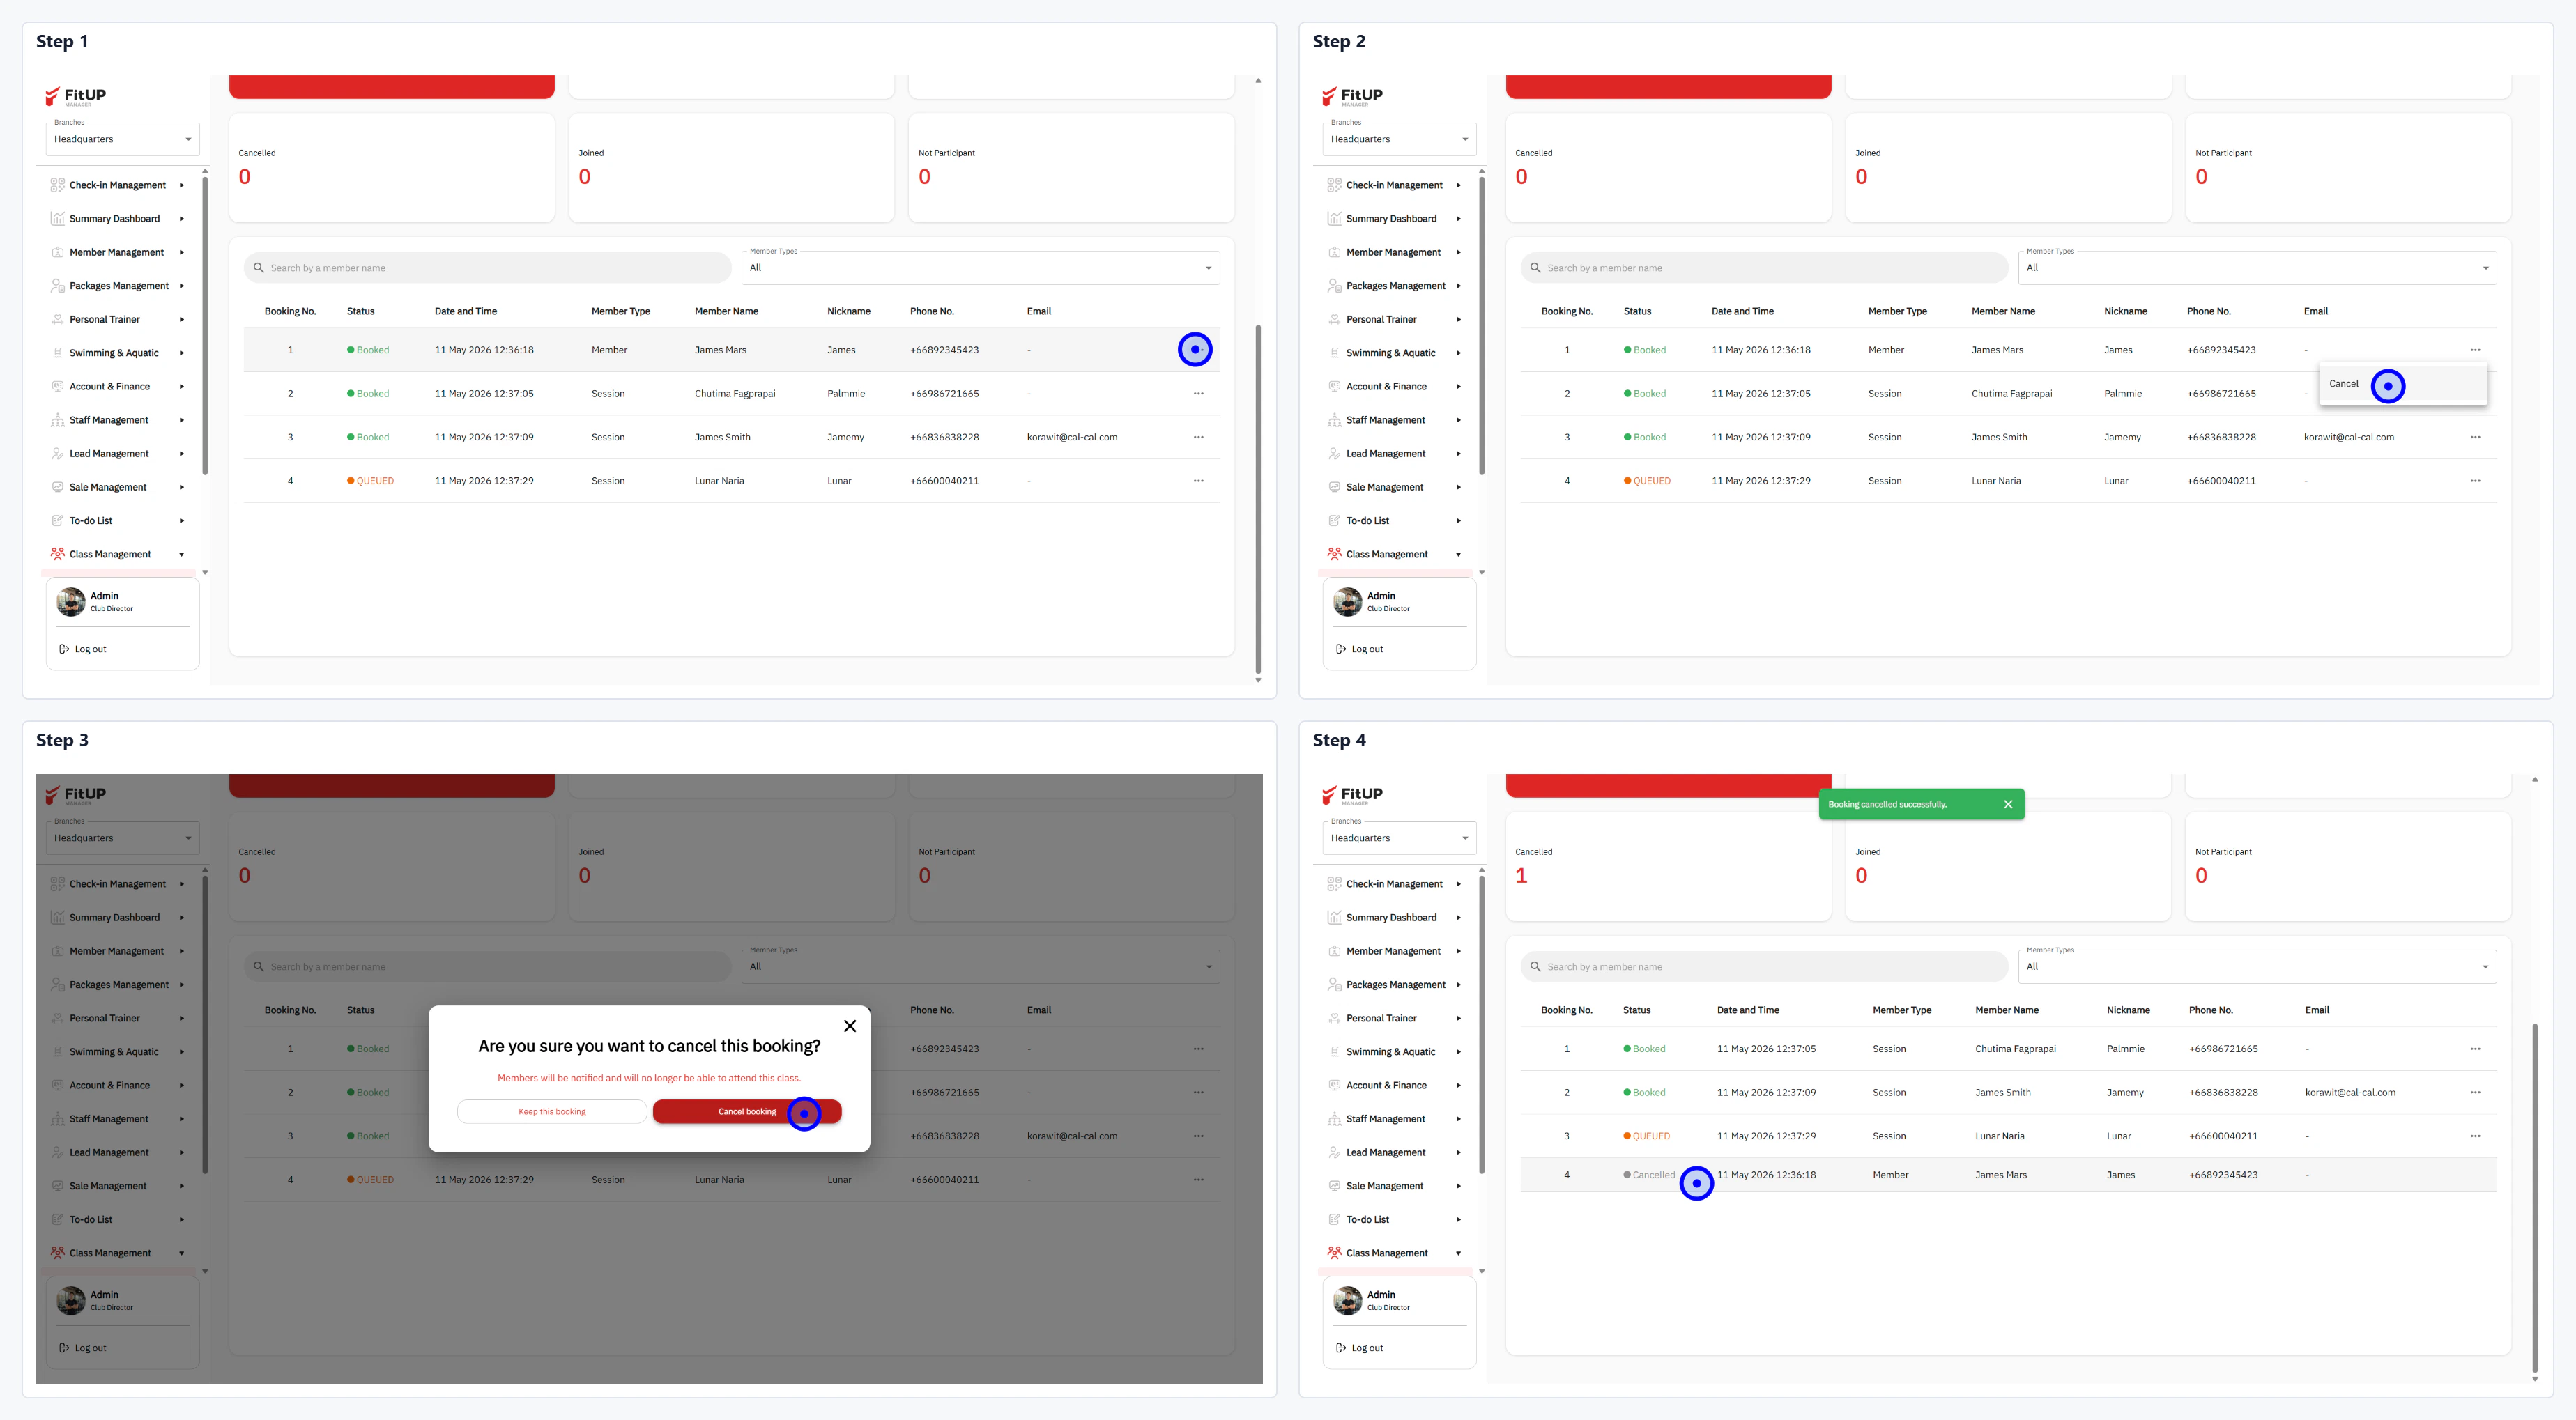Screen dimensions: 2576x1420
Task: Open three-dot menu for Chutima Fagprapai in Step 4
Action: coord(2475,1049)
